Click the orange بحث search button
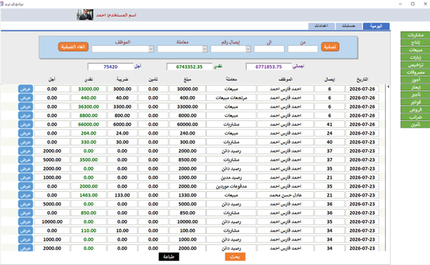Image resolution: width=430 pixels, height=265 pixels. tap(235, 257)
